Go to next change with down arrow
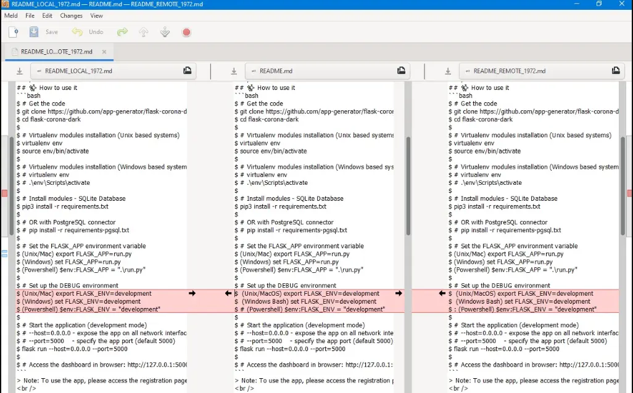 (165, 32)
